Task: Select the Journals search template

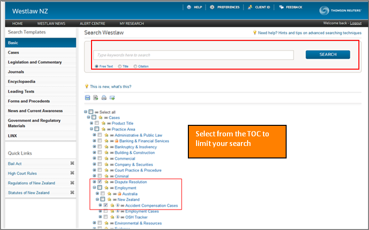Action: pos(40,72)
